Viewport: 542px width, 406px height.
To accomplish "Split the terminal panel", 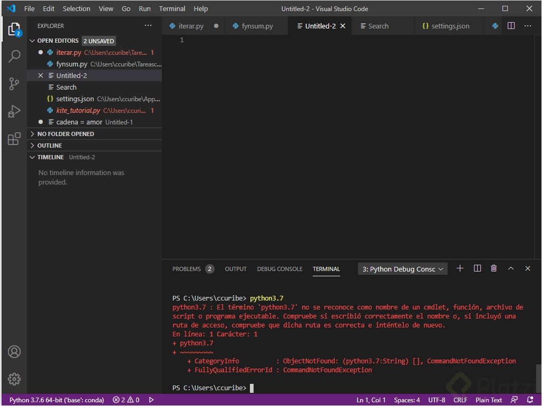I will coord(477,268).
